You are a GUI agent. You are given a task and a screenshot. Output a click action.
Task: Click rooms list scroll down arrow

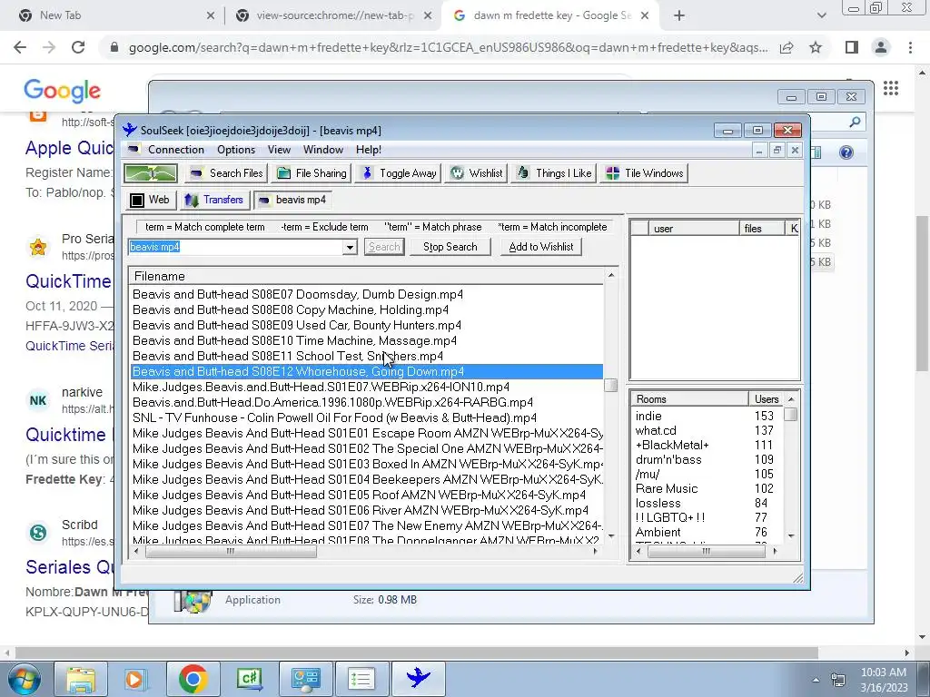click(x=791, y=535)
